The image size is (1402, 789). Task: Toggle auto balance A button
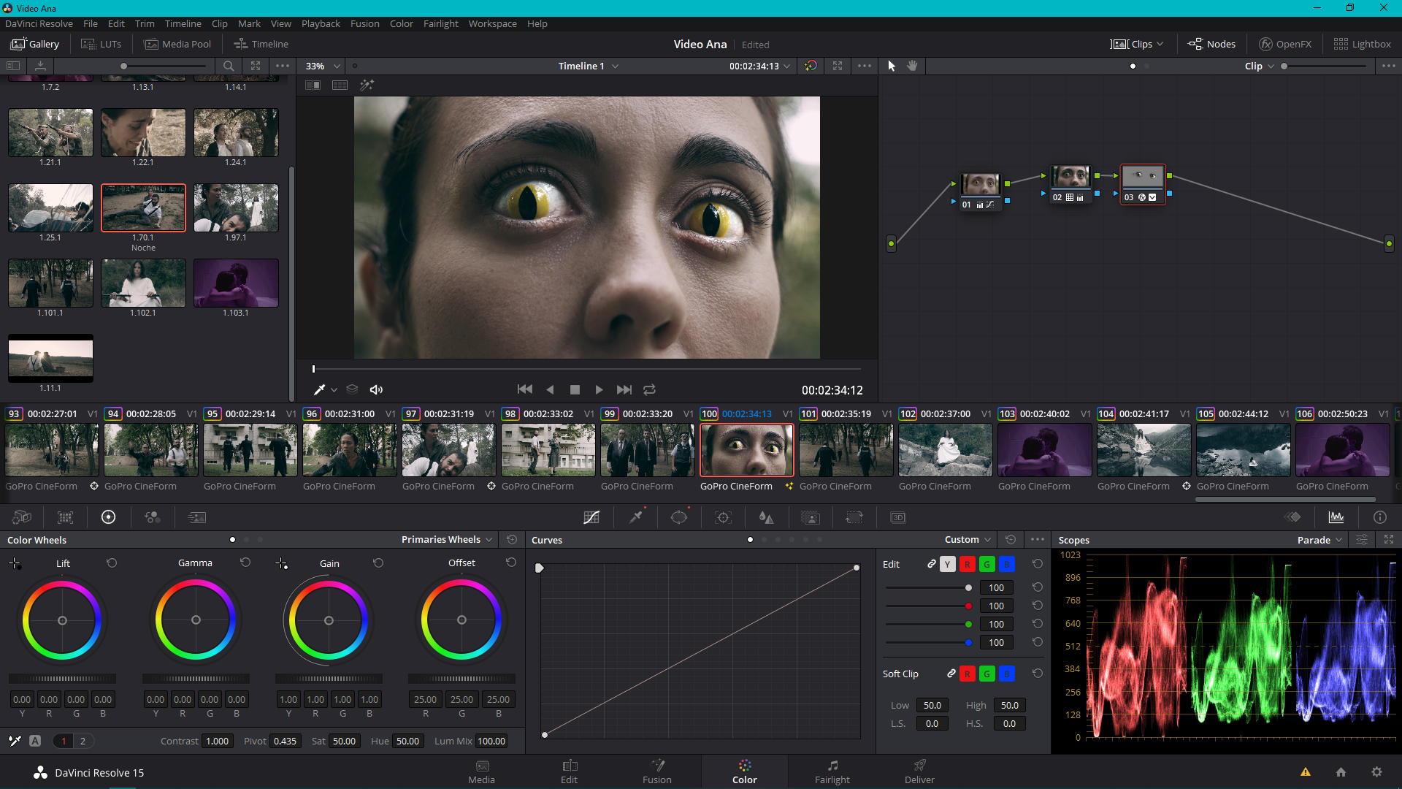coord(34,741)
